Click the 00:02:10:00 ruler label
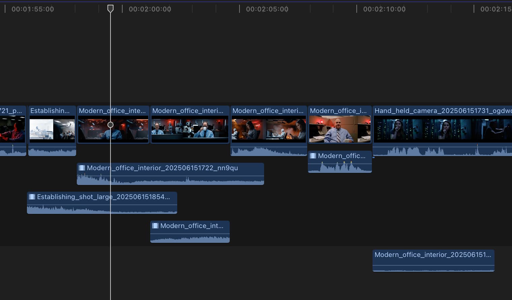This screenshot has height=300, width=512. (x=384, y=9)
